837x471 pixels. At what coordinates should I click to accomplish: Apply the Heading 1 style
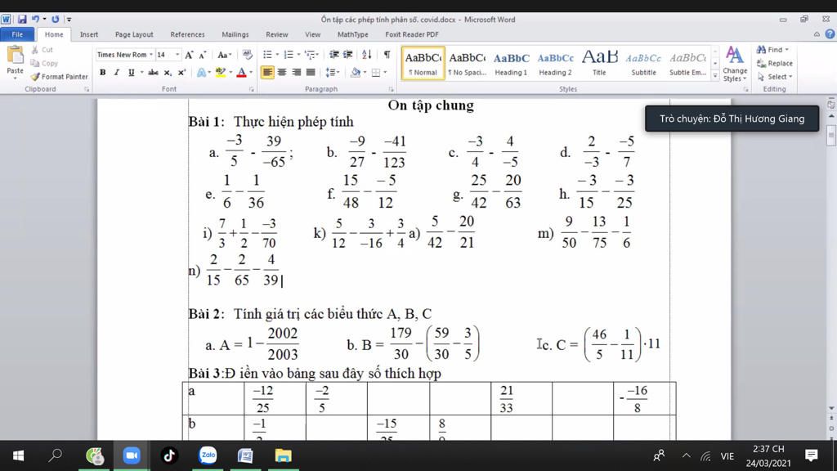[x=511, y=63]
